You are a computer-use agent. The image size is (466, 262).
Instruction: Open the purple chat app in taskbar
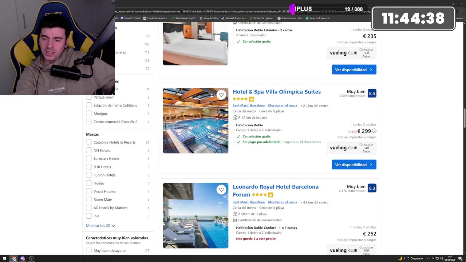pos(23,258)
